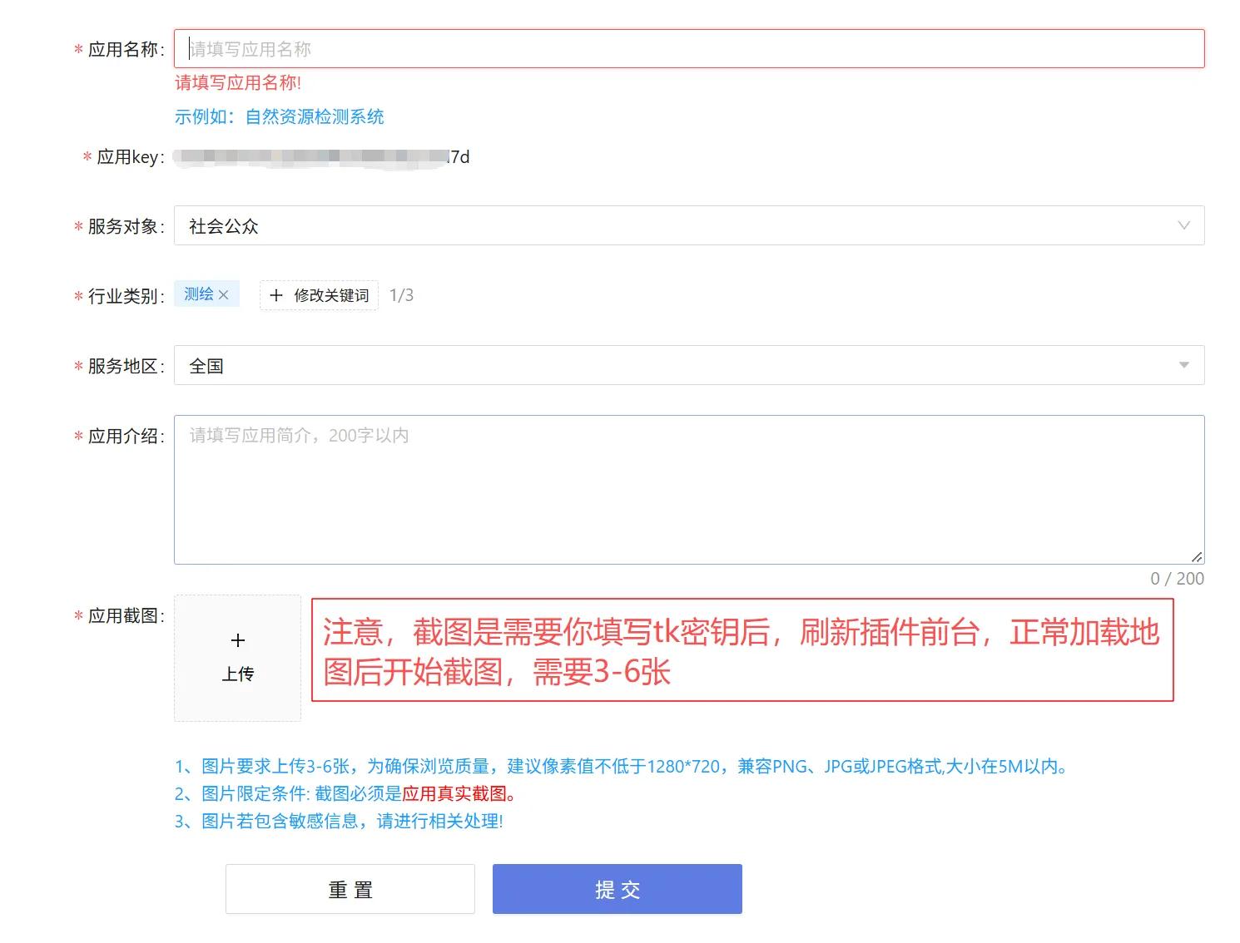
Task: Click the note 图片若包含敏感信息
Action: [x=339, y=822]
